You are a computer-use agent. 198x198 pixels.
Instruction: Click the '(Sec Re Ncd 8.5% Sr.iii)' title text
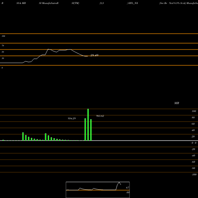173,3
